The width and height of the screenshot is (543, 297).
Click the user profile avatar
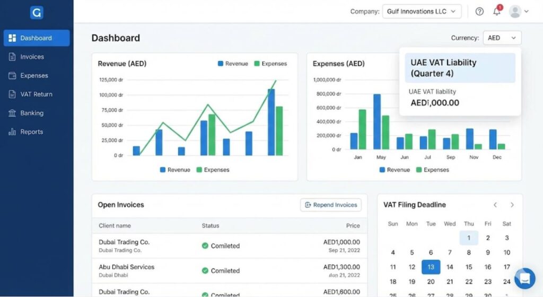tap(514, 11)
